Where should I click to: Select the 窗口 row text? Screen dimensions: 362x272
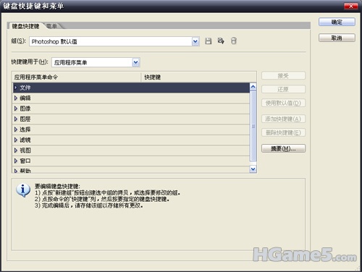pos(25,161)
